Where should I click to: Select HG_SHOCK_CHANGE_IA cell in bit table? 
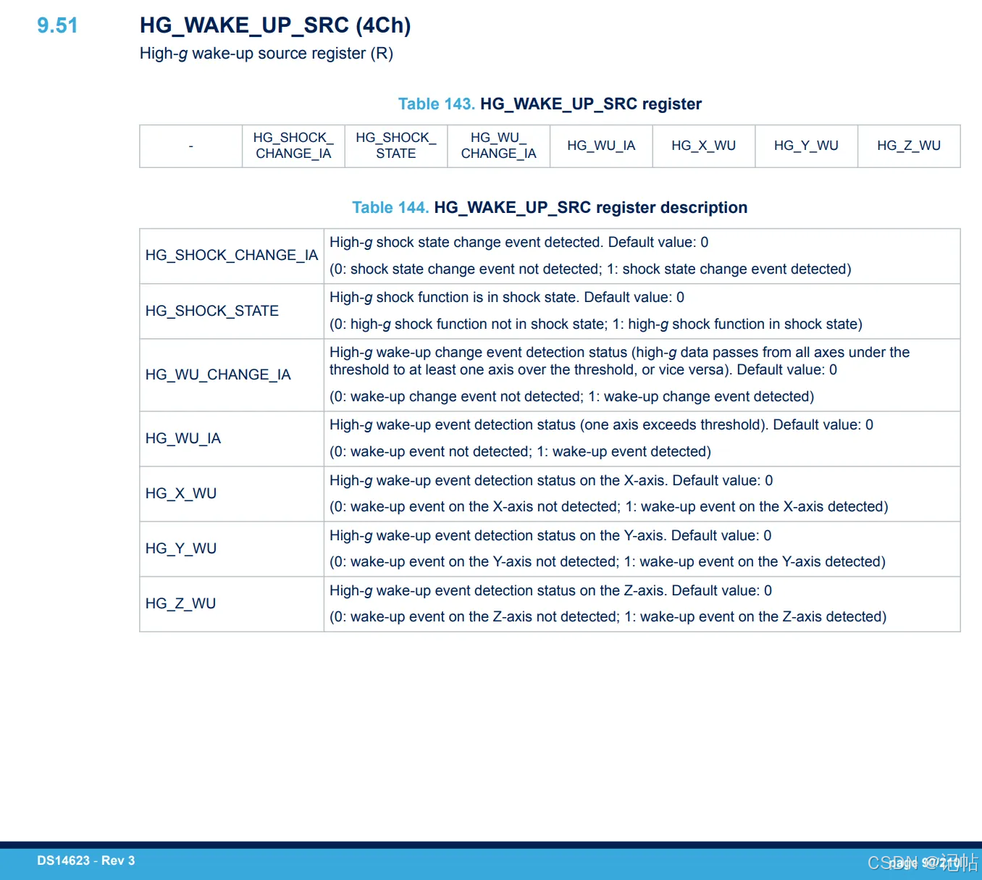[293, 146]
